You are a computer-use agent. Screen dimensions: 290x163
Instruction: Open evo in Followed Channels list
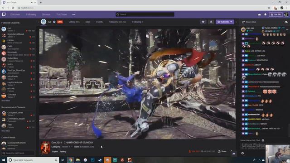[x=18, y=29]
